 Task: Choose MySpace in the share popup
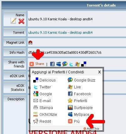pos(78,115)
